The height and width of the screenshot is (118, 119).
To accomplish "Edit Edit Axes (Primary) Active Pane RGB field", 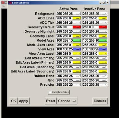I will 64,58.
